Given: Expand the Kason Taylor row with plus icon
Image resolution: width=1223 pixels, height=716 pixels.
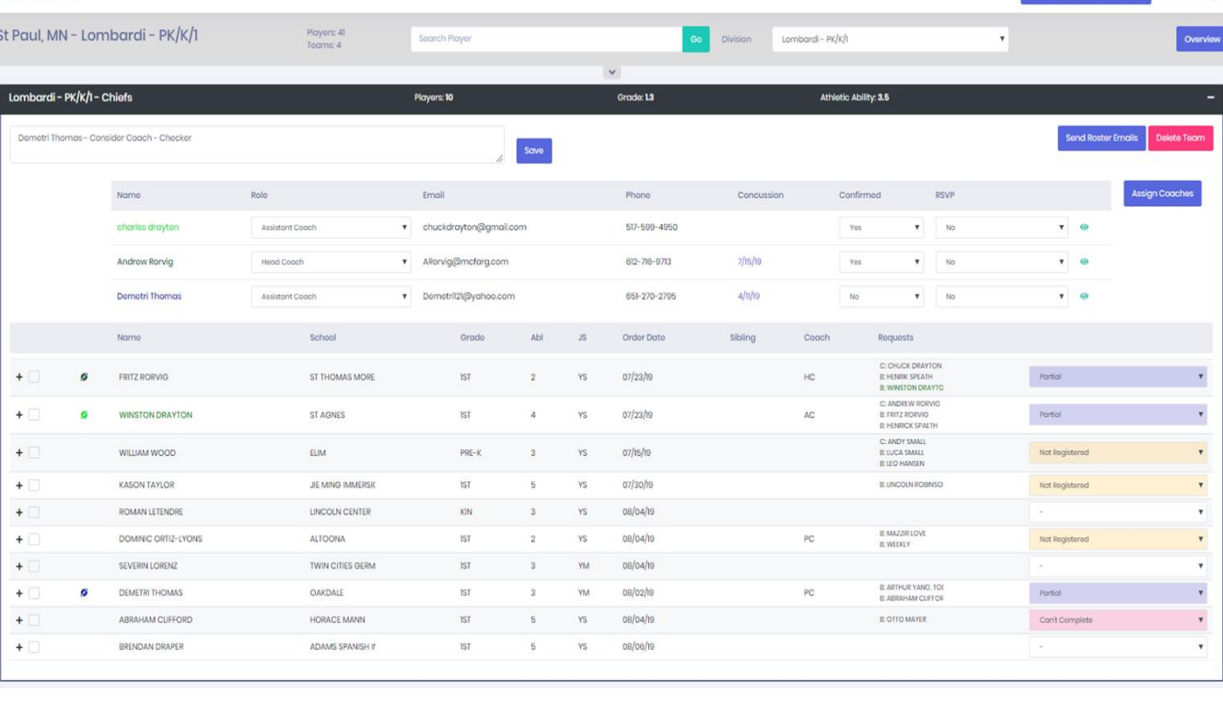Looking at the screenshot, I should 19,486.
